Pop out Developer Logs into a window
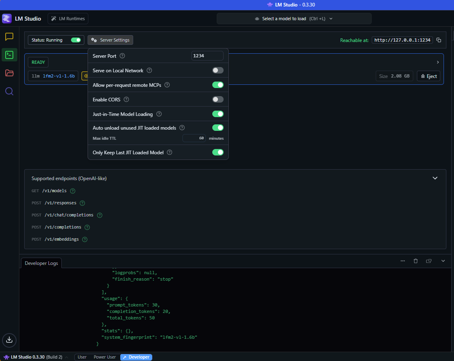Screen dimensions: 454x361 pos(429,261)
